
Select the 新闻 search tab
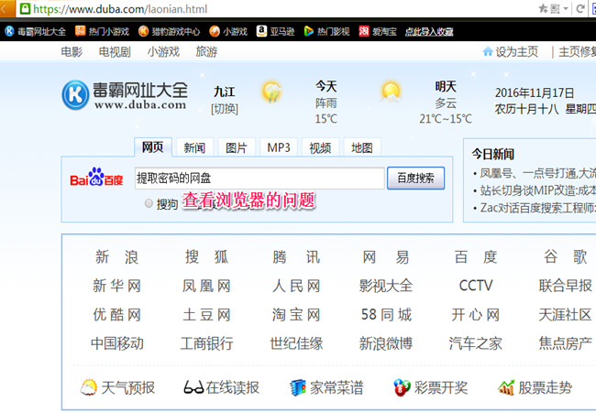(194, 147)
